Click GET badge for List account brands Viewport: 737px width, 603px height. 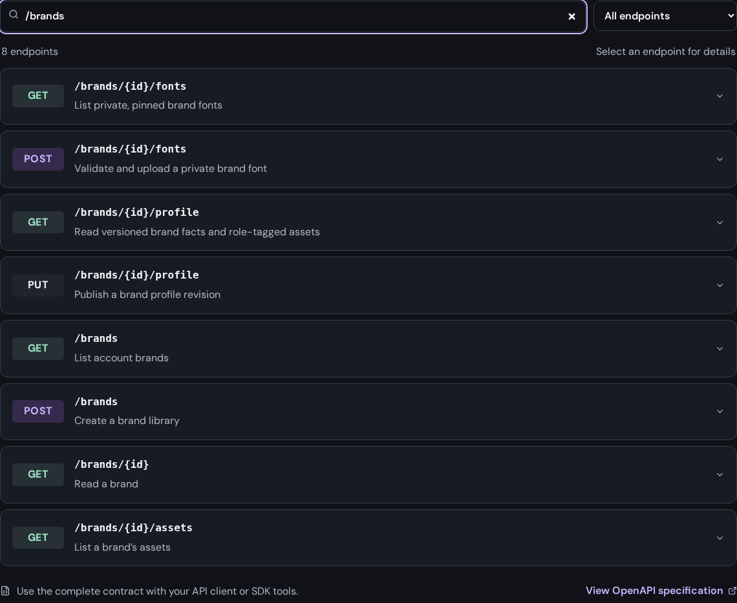click(38, 348)
